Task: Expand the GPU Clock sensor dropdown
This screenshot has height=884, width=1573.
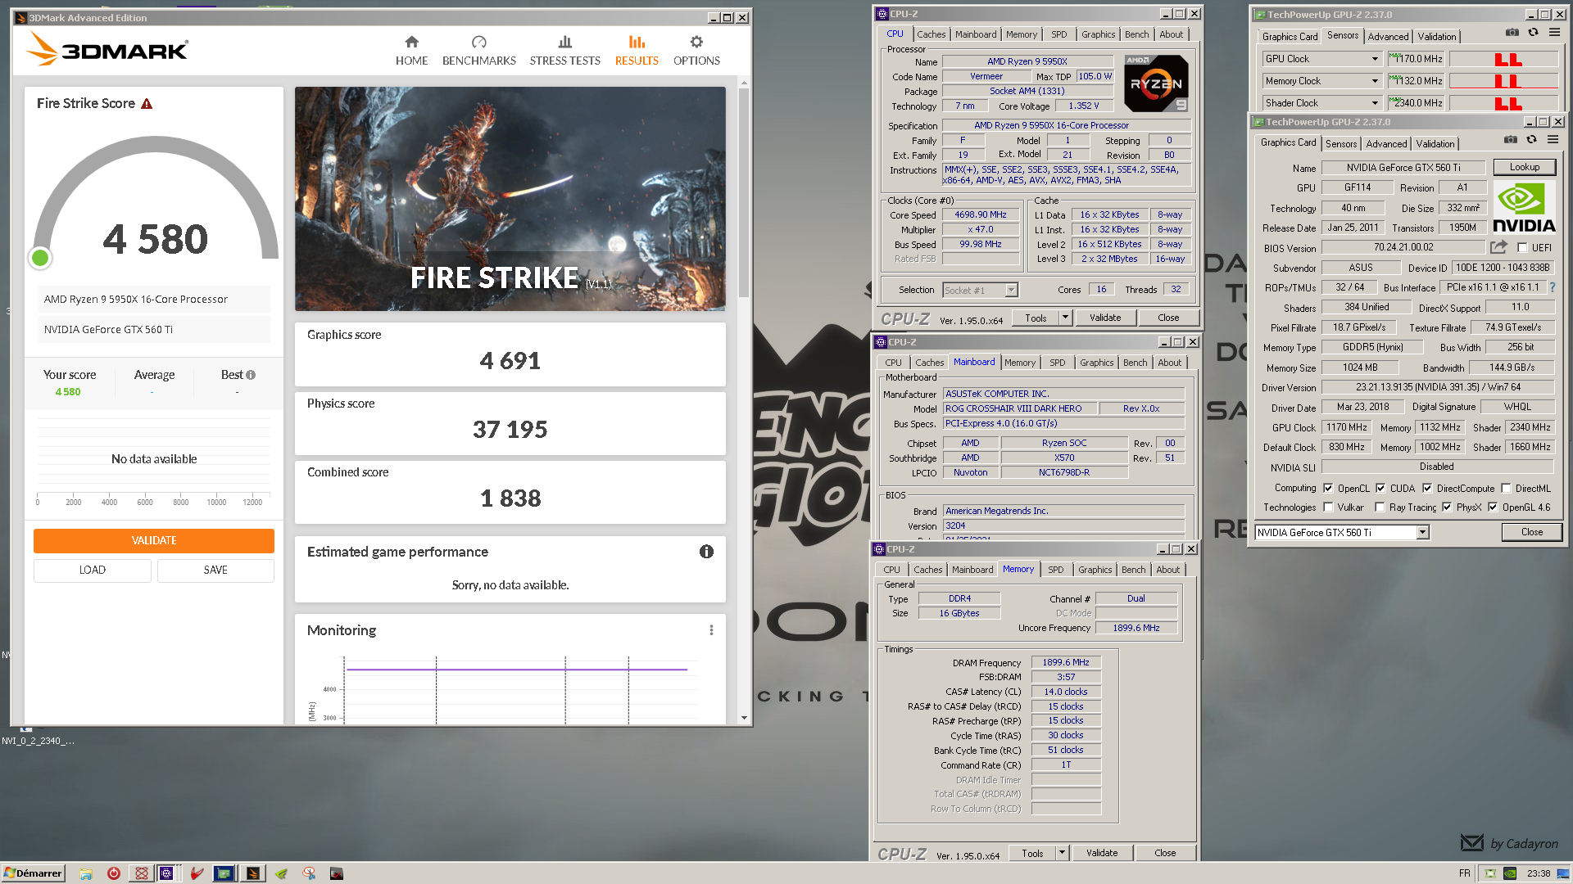Action: click(x=1375, y=59)
